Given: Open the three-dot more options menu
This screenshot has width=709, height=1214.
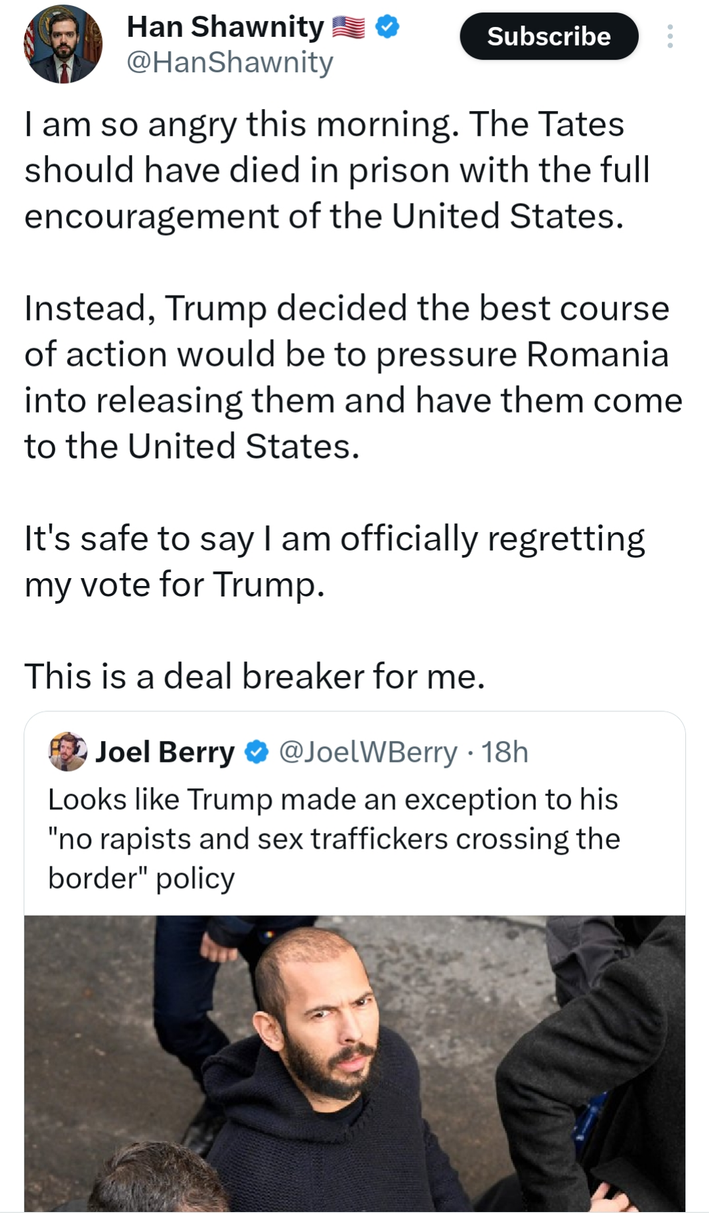Looking at the screenshot, I should (670, 37).
